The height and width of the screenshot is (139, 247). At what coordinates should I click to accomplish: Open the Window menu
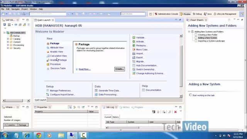33,9
